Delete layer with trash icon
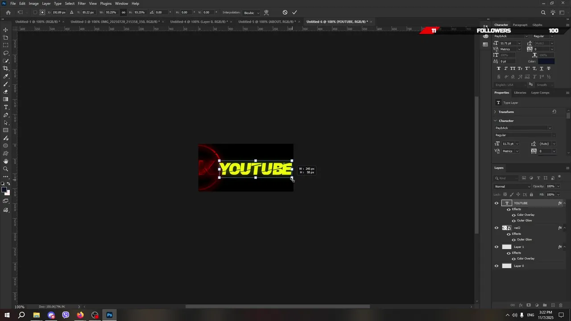 pos(561,305)
